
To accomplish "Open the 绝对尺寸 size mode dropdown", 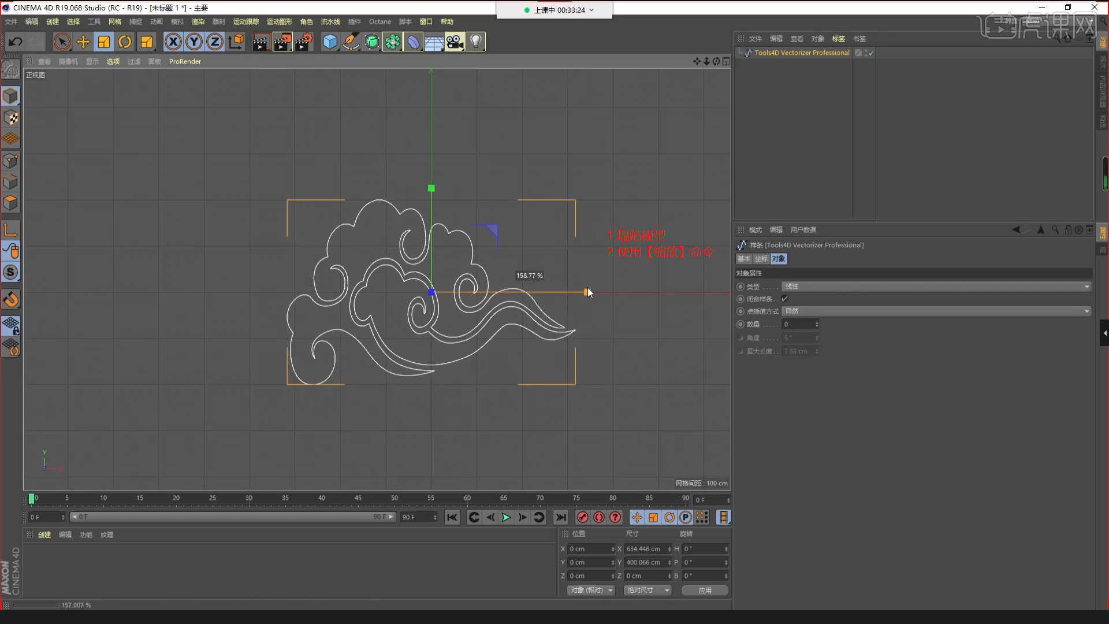I will coord(647,590).
